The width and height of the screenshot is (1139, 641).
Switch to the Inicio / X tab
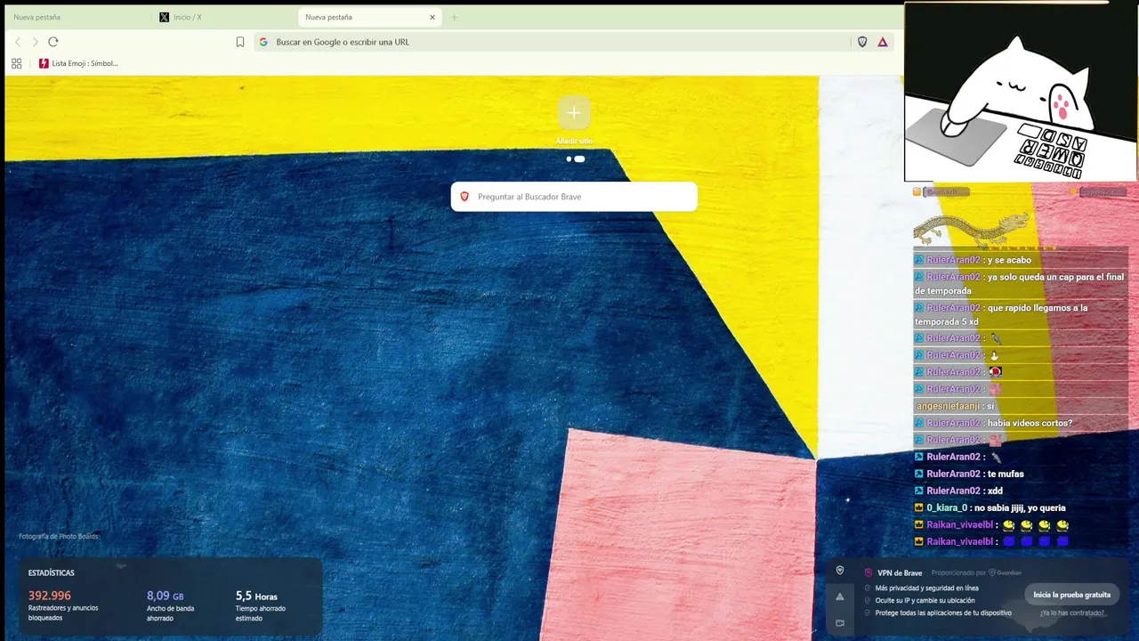[x=222, y=17]
